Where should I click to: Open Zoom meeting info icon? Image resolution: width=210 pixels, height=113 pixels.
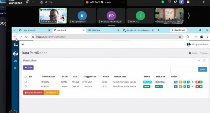[28, 2]
